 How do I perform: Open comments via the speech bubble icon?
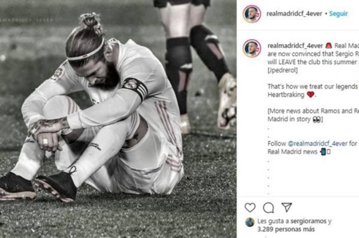[x=269, y=207]
